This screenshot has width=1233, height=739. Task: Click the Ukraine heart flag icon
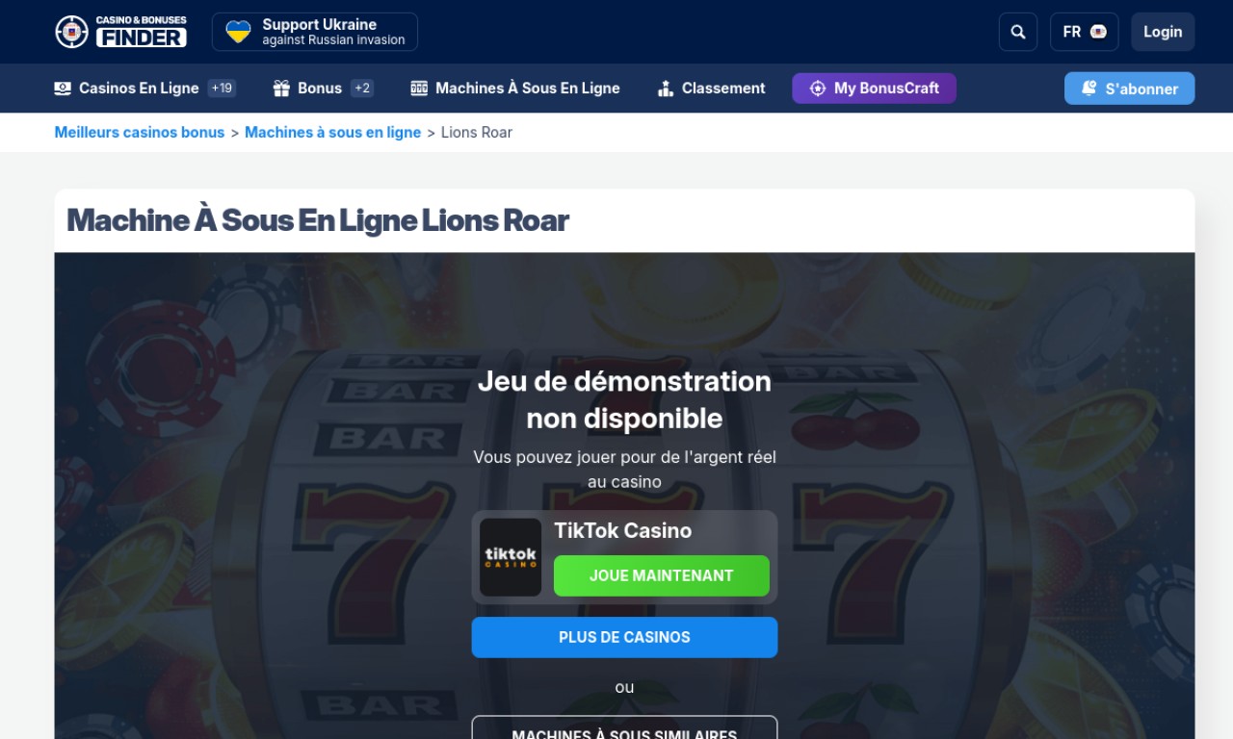click(x=238, y=32)
